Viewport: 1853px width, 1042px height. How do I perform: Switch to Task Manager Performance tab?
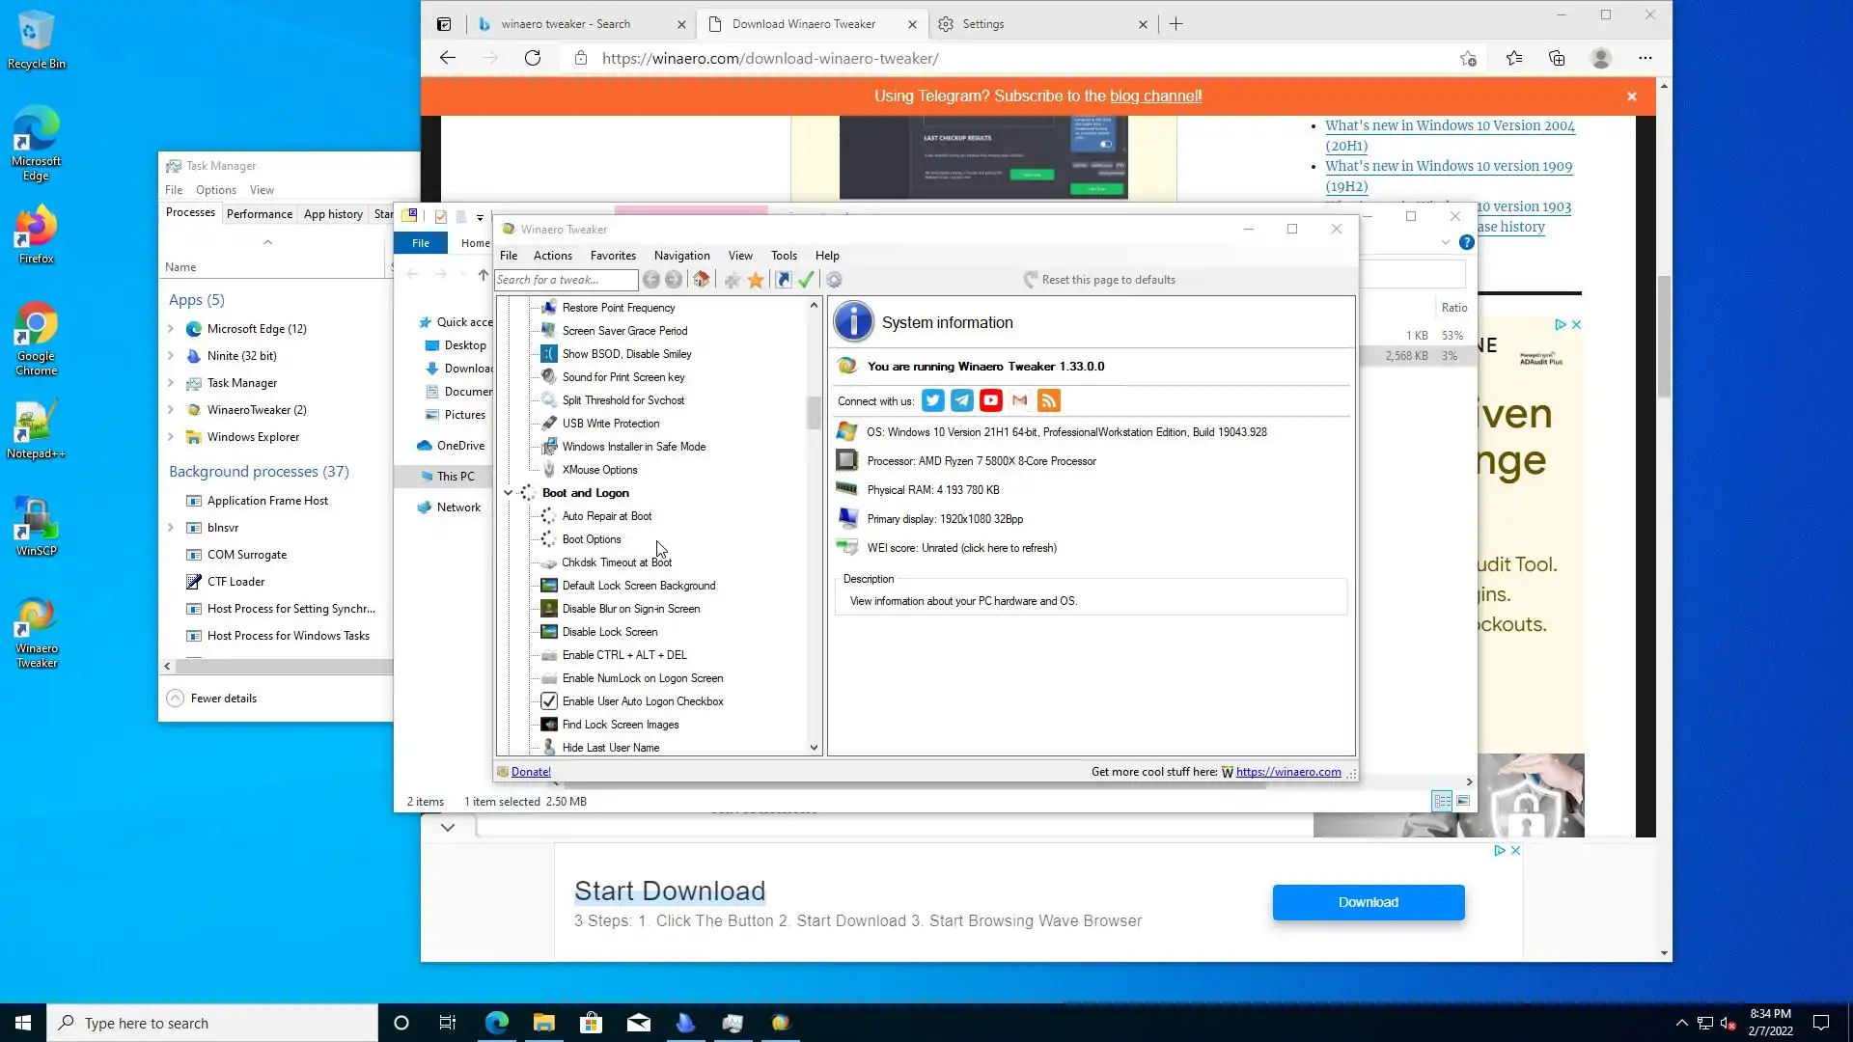[x=259, y=214]
